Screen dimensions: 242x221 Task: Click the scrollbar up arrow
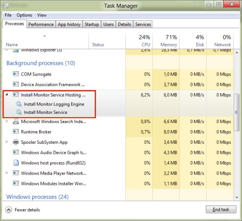tap(237, 52)
